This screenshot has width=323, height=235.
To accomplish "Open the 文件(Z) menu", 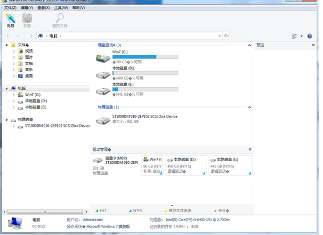I will [x=10, y=8].
